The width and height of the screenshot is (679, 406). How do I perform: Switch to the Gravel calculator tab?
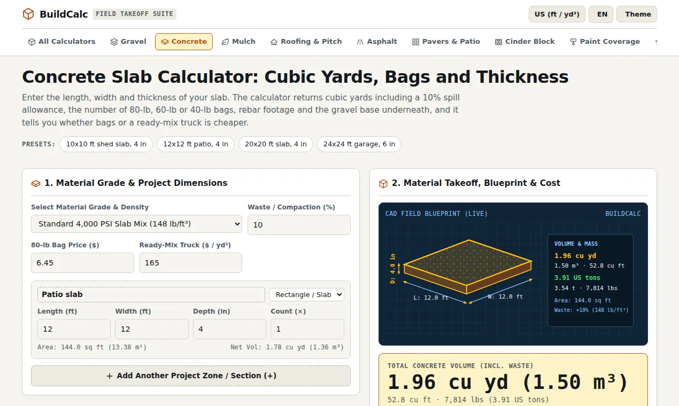[128, 42]
